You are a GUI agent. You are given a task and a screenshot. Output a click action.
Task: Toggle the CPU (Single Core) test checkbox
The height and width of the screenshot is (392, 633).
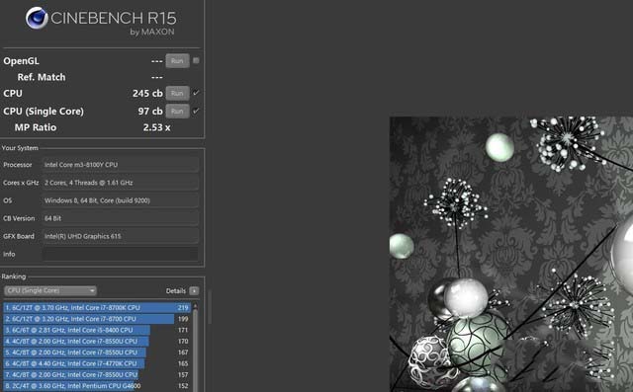196,111
